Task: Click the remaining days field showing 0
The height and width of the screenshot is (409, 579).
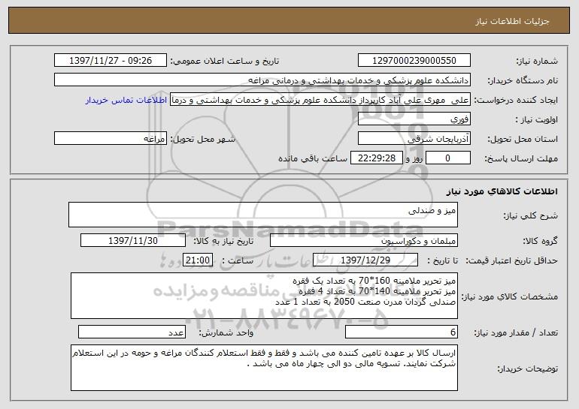Action: 448,158
